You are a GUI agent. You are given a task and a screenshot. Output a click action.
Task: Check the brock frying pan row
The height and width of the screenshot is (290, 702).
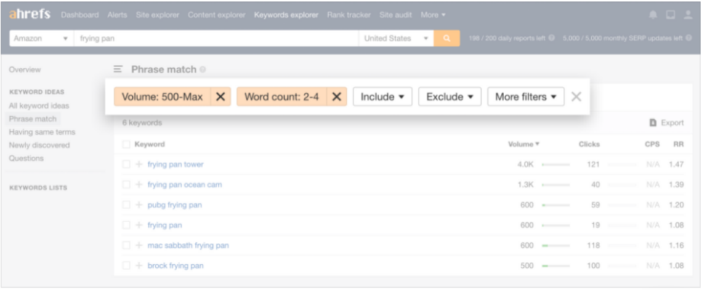coord(126,265)
